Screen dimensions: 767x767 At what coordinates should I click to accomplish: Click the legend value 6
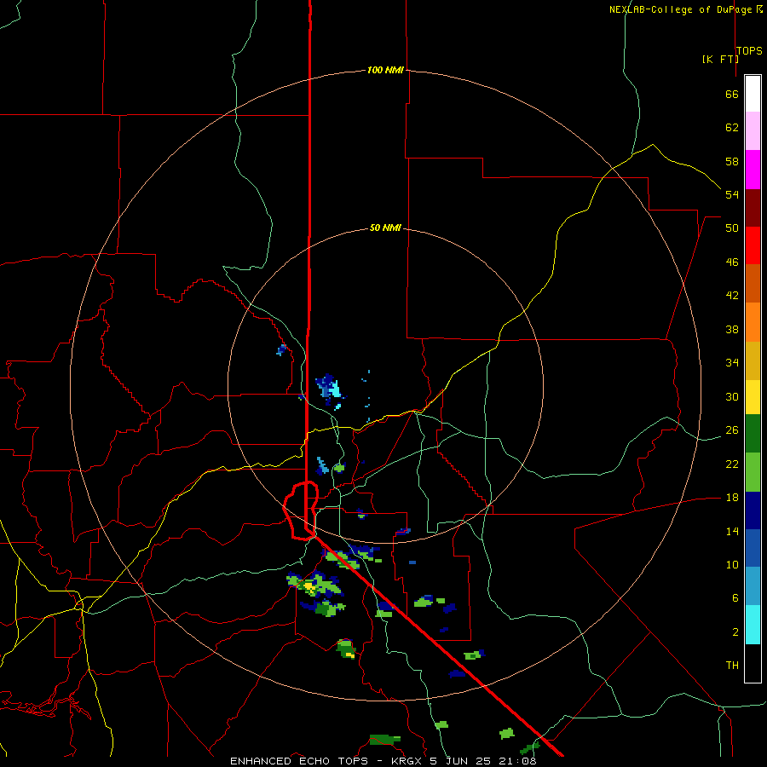[x=735, y=597]
